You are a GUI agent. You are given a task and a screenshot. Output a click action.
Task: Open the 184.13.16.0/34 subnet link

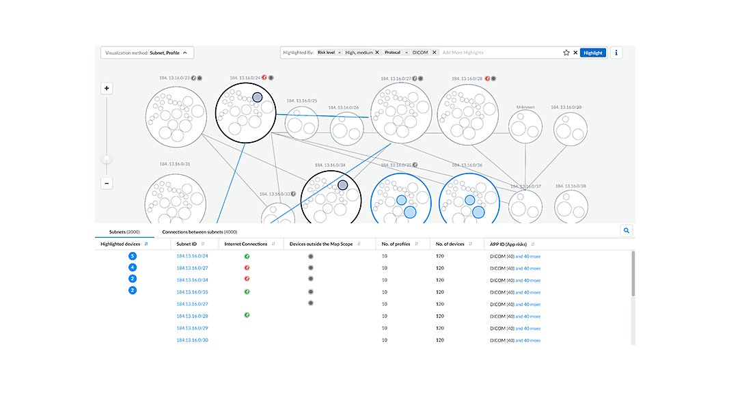coord(192,279)
